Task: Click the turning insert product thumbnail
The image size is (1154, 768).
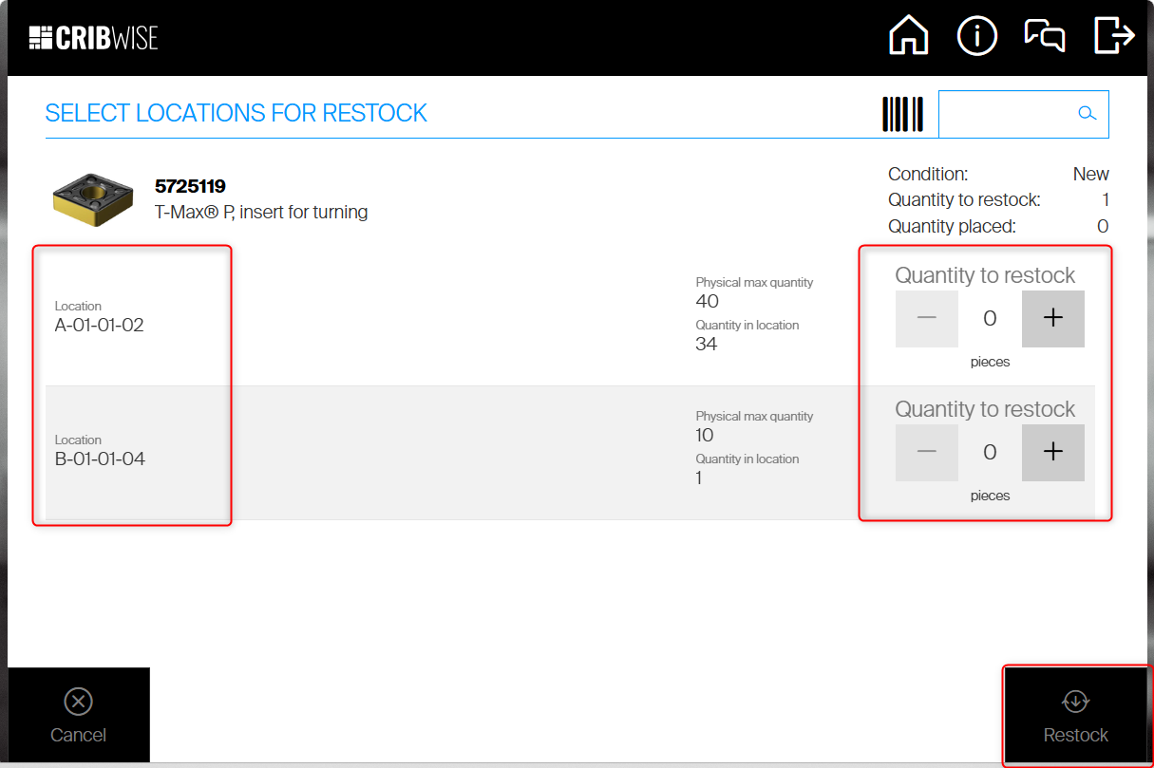Action: 91,199
